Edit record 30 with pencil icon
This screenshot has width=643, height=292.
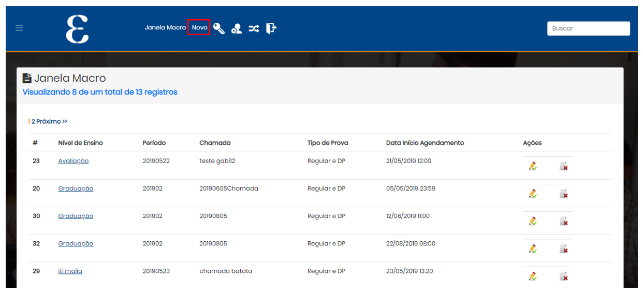tap(533, 221)
